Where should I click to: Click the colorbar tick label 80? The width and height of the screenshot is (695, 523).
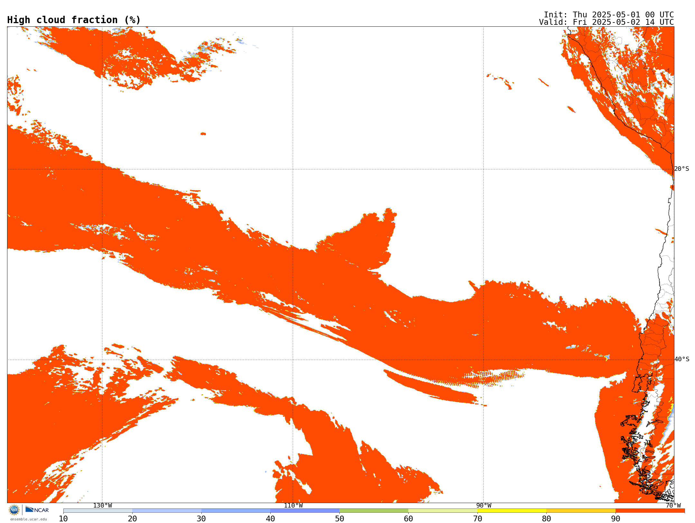click(546, 519)
